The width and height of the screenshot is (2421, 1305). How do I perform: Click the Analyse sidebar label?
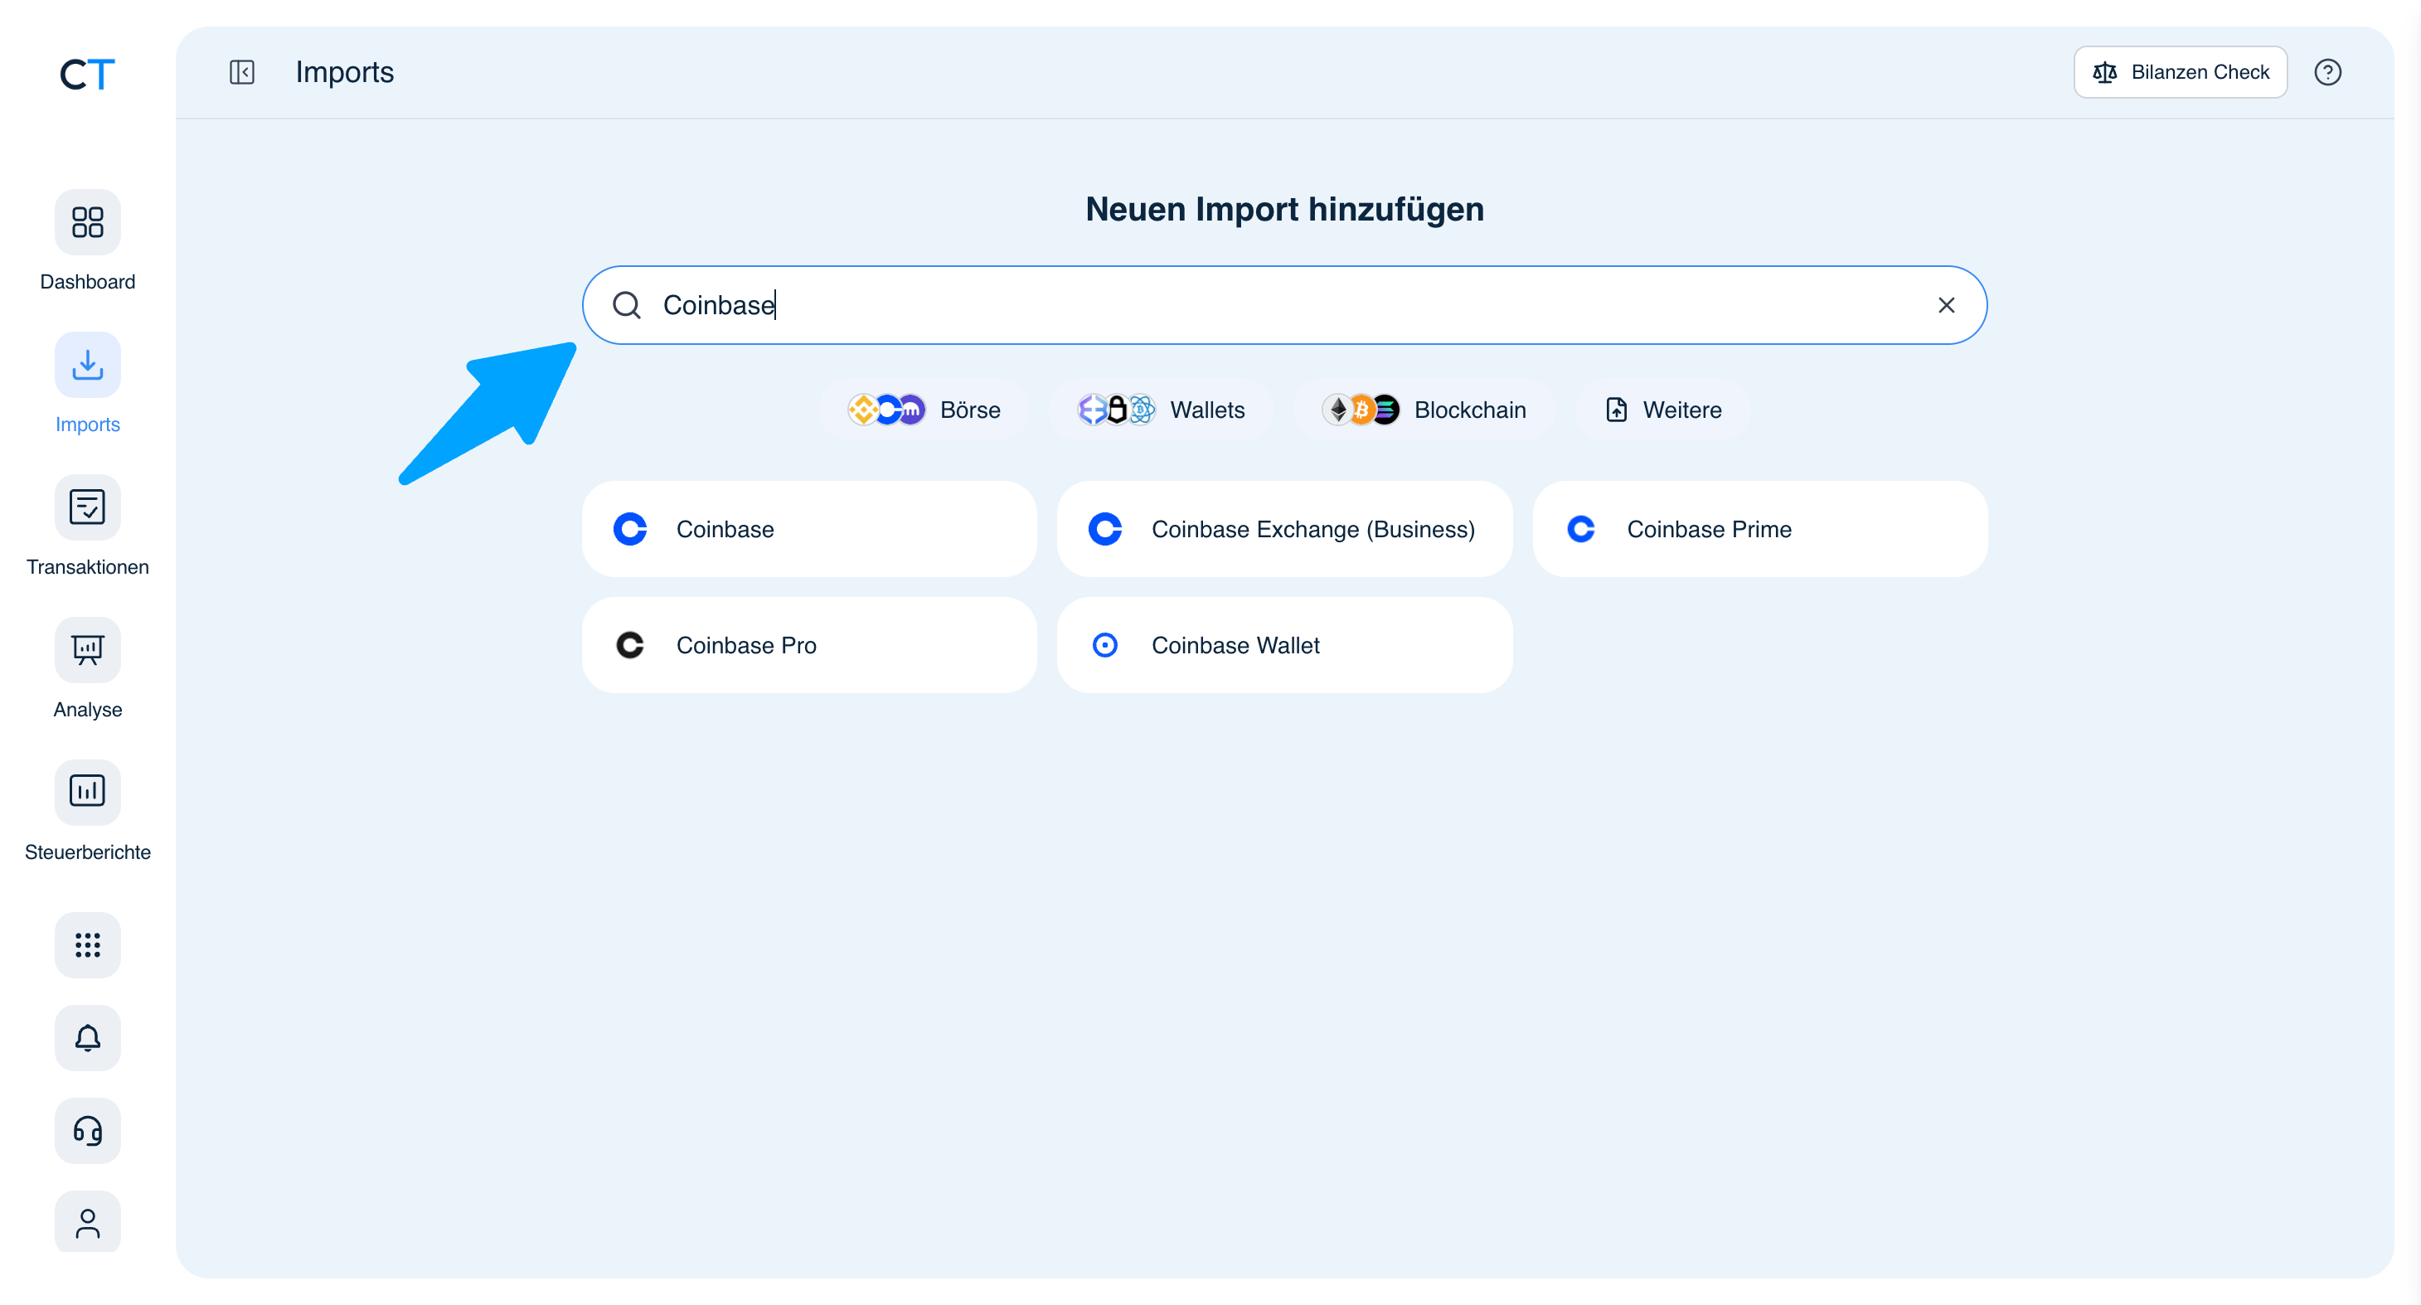pyautogui.click(x=87, y=711)
